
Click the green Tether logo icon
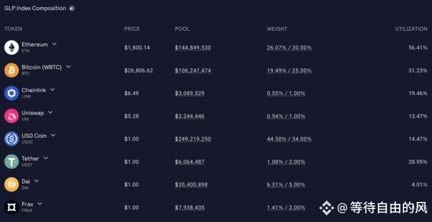coord(11,162)
